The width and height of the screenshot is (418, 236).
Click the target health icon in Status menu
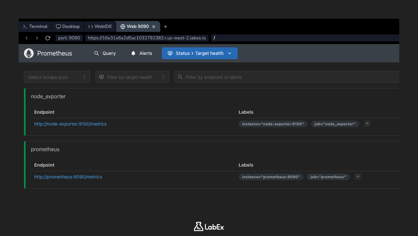click(x=169, y=53)
